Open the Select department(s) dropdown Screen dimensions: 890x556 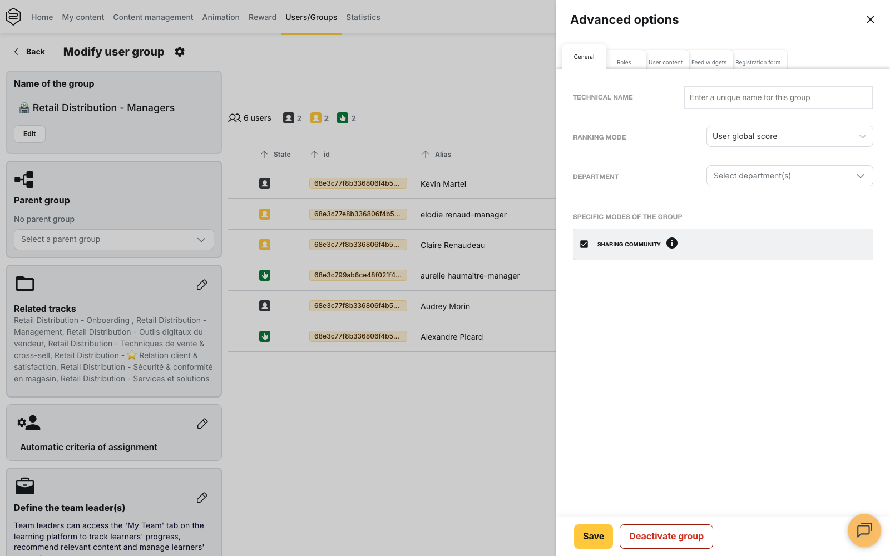click(x=789, y=176)
